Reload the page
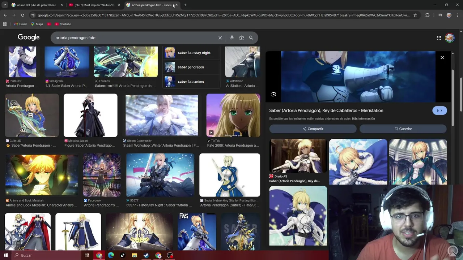The width and height of the screenshot is (463, 260). [x=22, y=15]
